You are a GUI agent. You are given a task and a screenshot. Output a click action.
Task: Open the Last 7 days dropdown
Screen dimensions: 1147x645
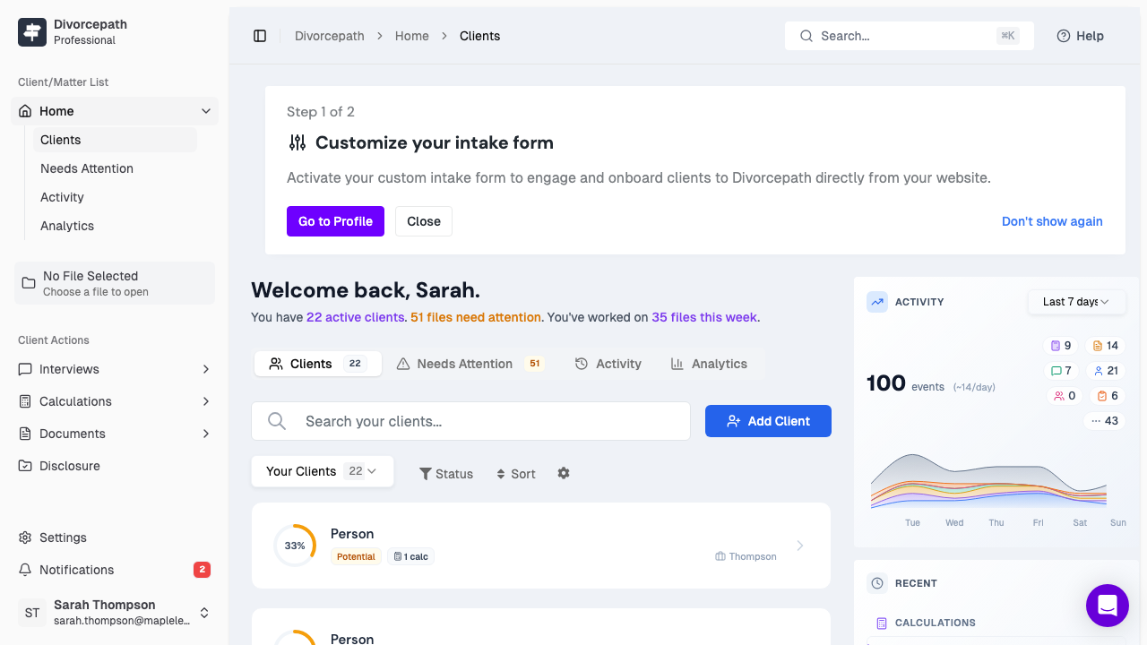1076,302
